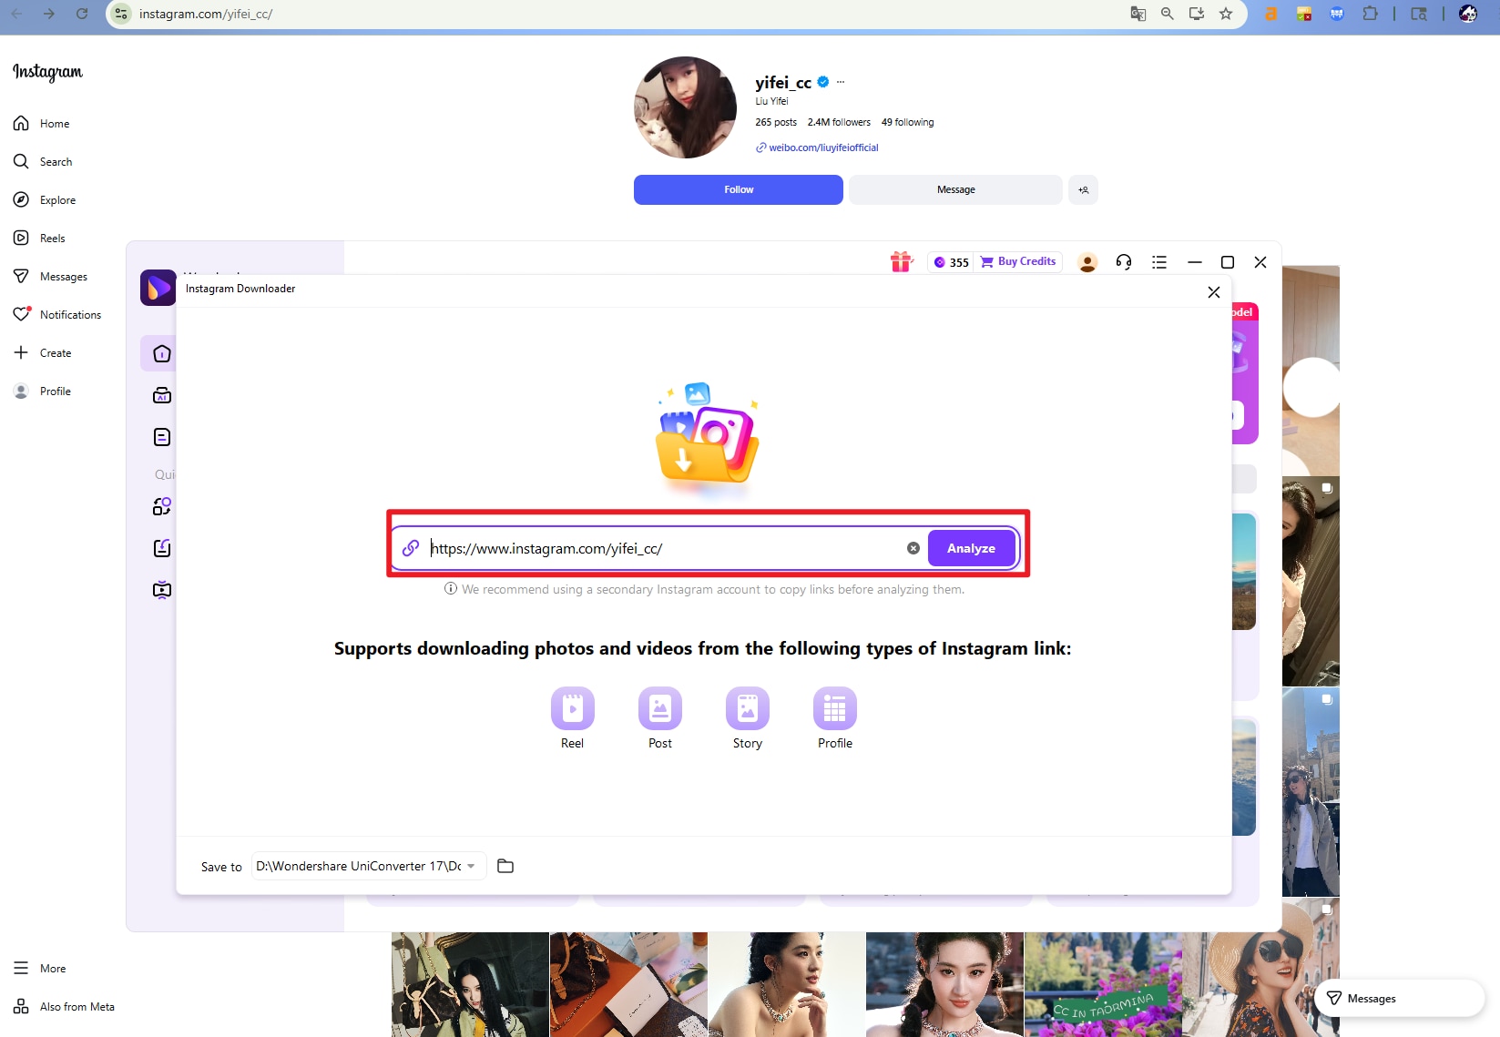
Task: Click the folder browse icon next to Save to
Action: tap(505, 866)
